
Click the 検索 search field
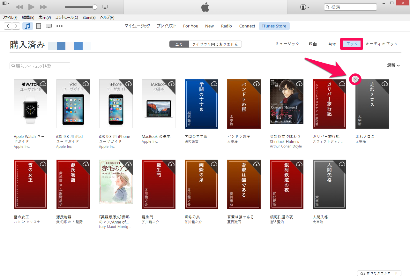pyautogui.click(x=350, y=7)
